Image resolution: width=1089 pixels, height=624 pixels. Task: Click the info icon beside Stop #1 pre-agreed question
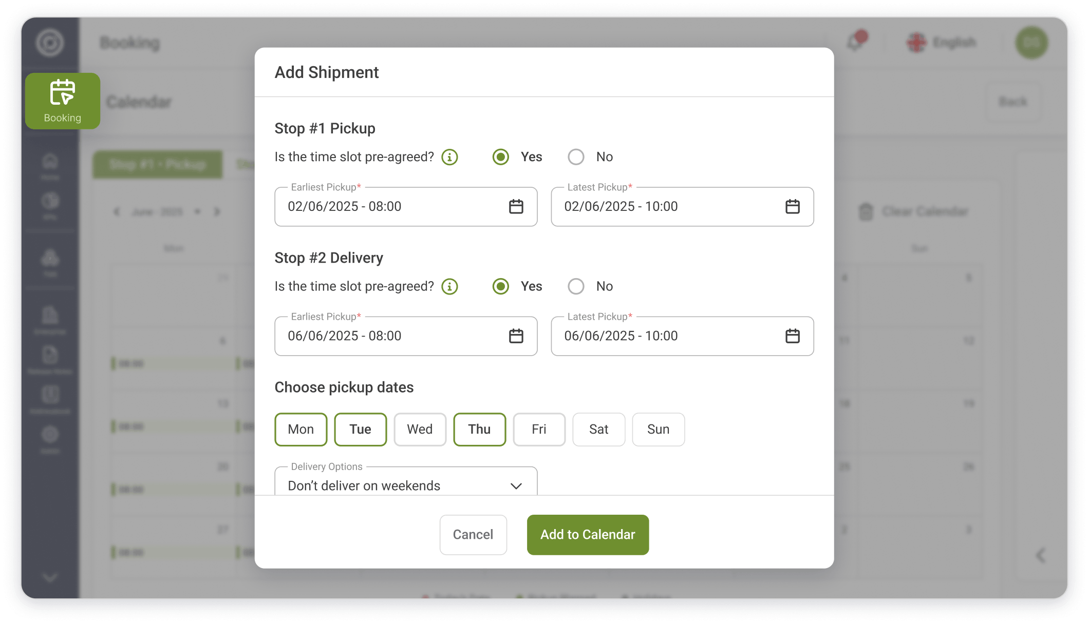tap(449, 157)
